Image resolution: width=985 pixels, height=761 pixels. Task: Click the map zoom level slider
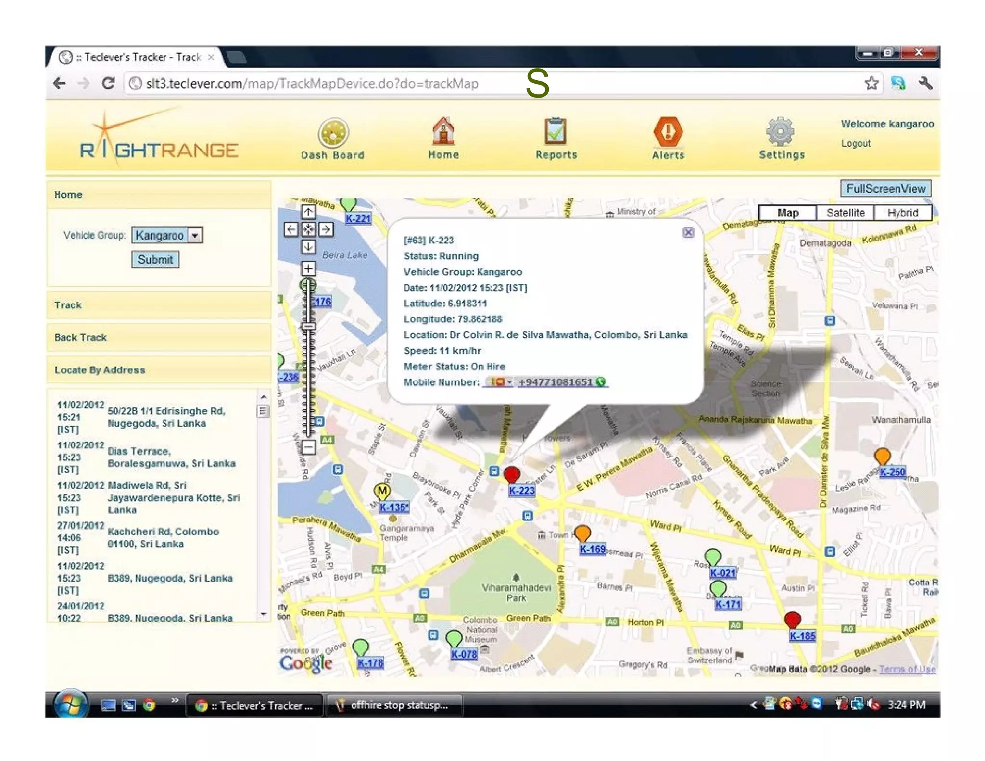pos(308,327)
